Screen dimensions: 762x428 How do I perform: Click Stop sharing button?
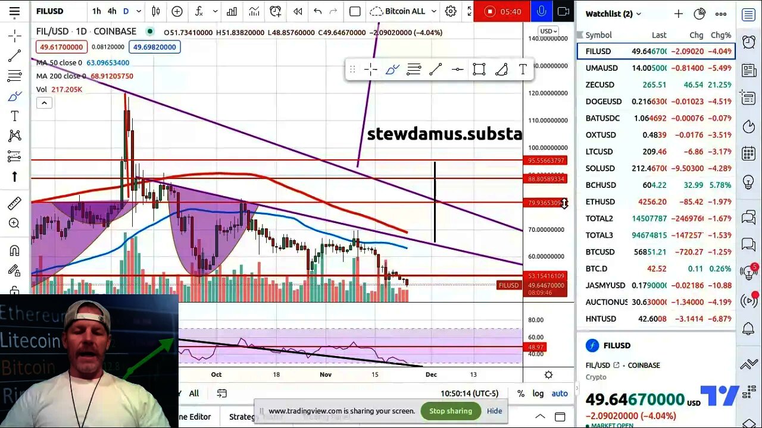tap(451, 411)
